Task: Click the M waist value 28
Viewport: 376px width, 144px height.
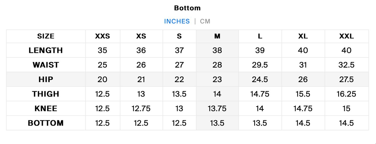Action: tap(217, 65)
